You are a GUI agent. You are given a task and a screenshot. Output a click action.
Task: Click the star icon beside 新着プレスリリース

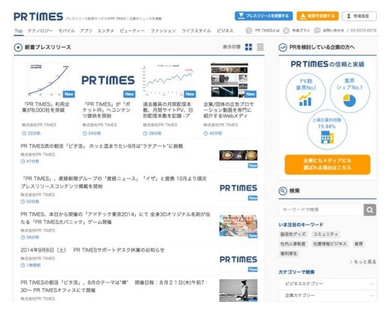pos(18,48)
